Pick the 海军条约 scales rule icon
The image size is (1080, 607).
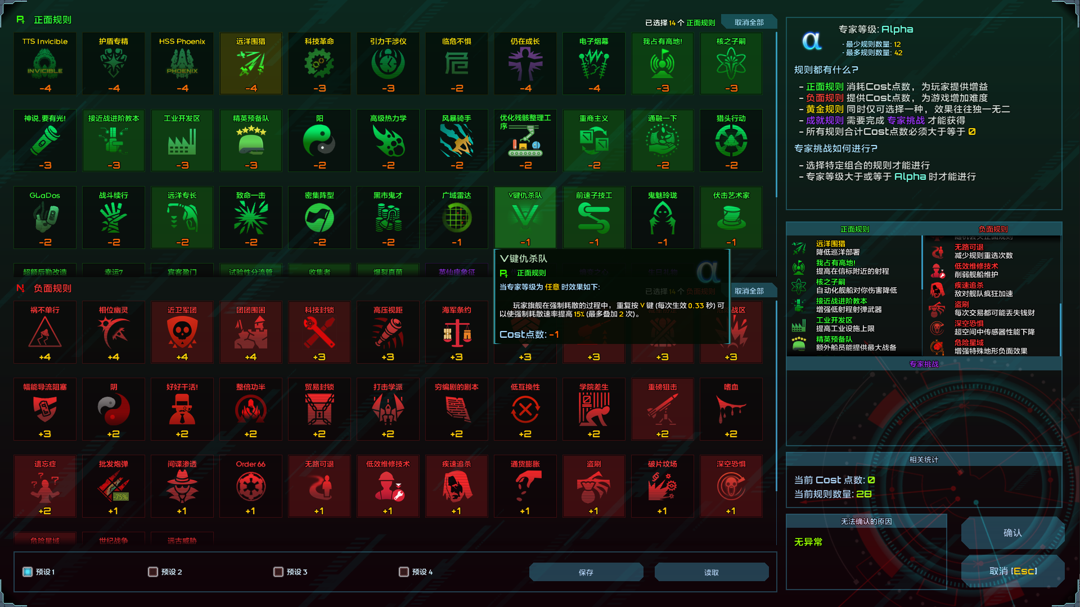pyautogui.click(x=457, y=332)
